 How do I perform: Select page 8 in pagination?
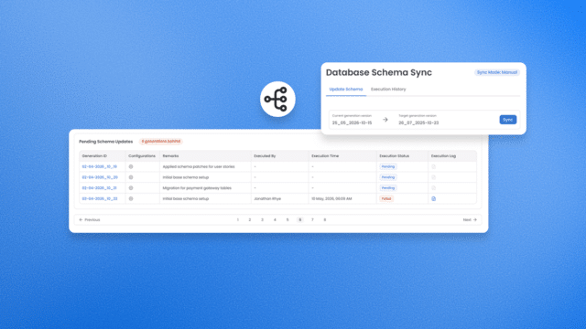325,219
